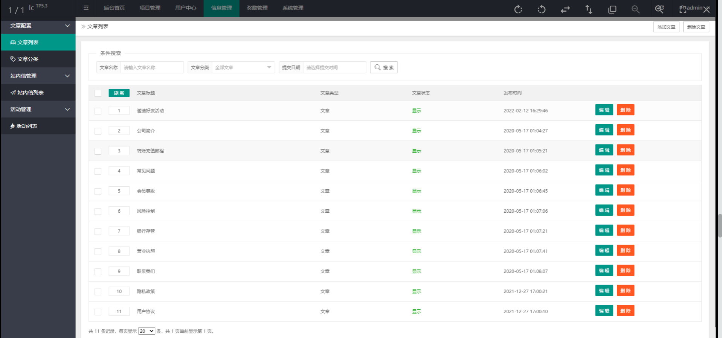Image resolution: width=722 pixels, height=338 pixels.
Task: Flip image horizontally with the arrows icon
Action: 565,9
